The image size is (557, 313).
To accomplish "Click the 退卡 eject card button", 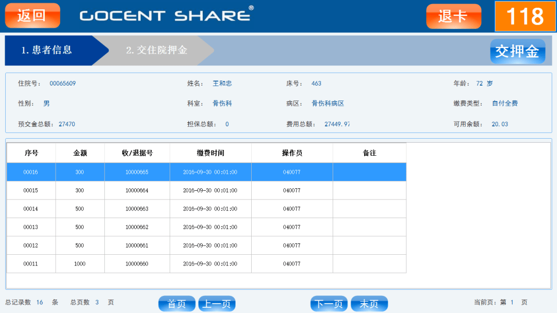I will 454,17.
